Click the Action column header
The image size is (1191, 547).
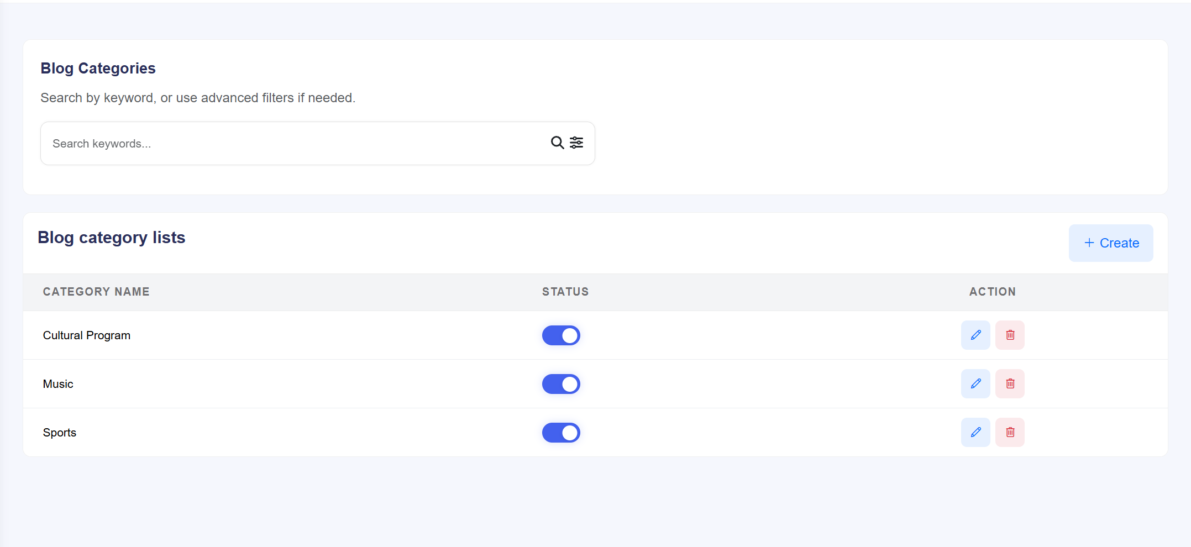tap(992, 292)
